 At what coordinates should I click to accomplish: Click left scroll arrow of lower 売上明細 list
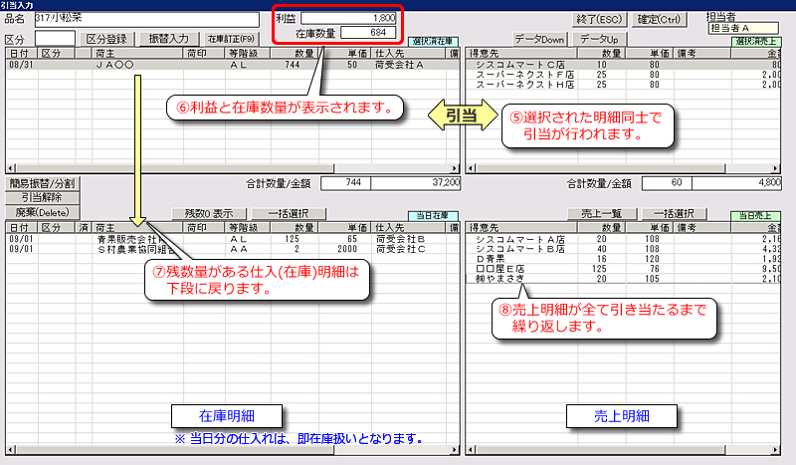[471, 456]
